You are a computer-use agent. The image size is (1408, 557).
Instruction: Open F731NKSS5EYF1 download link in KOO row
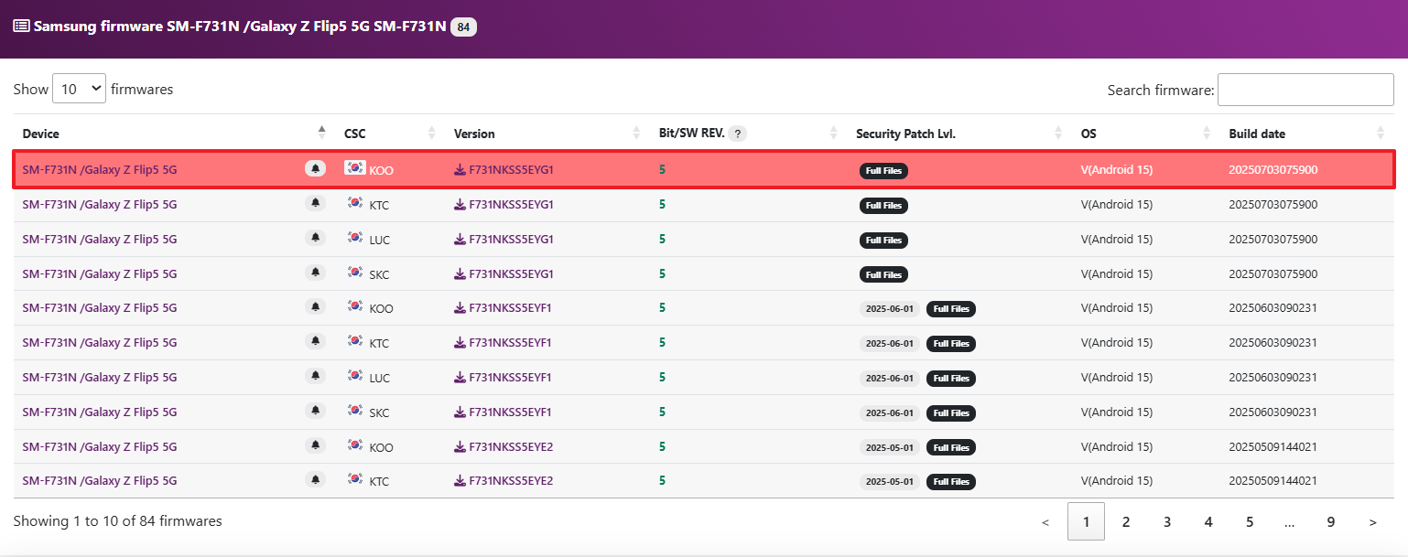503,307
